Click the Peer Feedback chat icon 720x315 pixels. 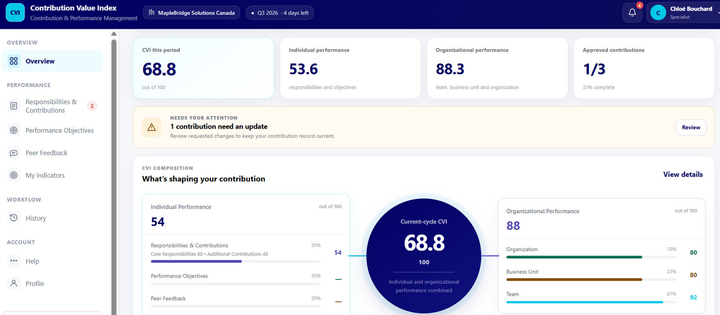[x=14, y=153]
